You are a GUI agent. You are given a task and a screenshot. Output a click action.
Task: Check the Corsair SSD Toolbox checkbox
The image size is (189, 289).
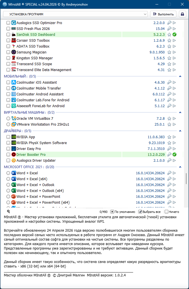click(8, 41)
